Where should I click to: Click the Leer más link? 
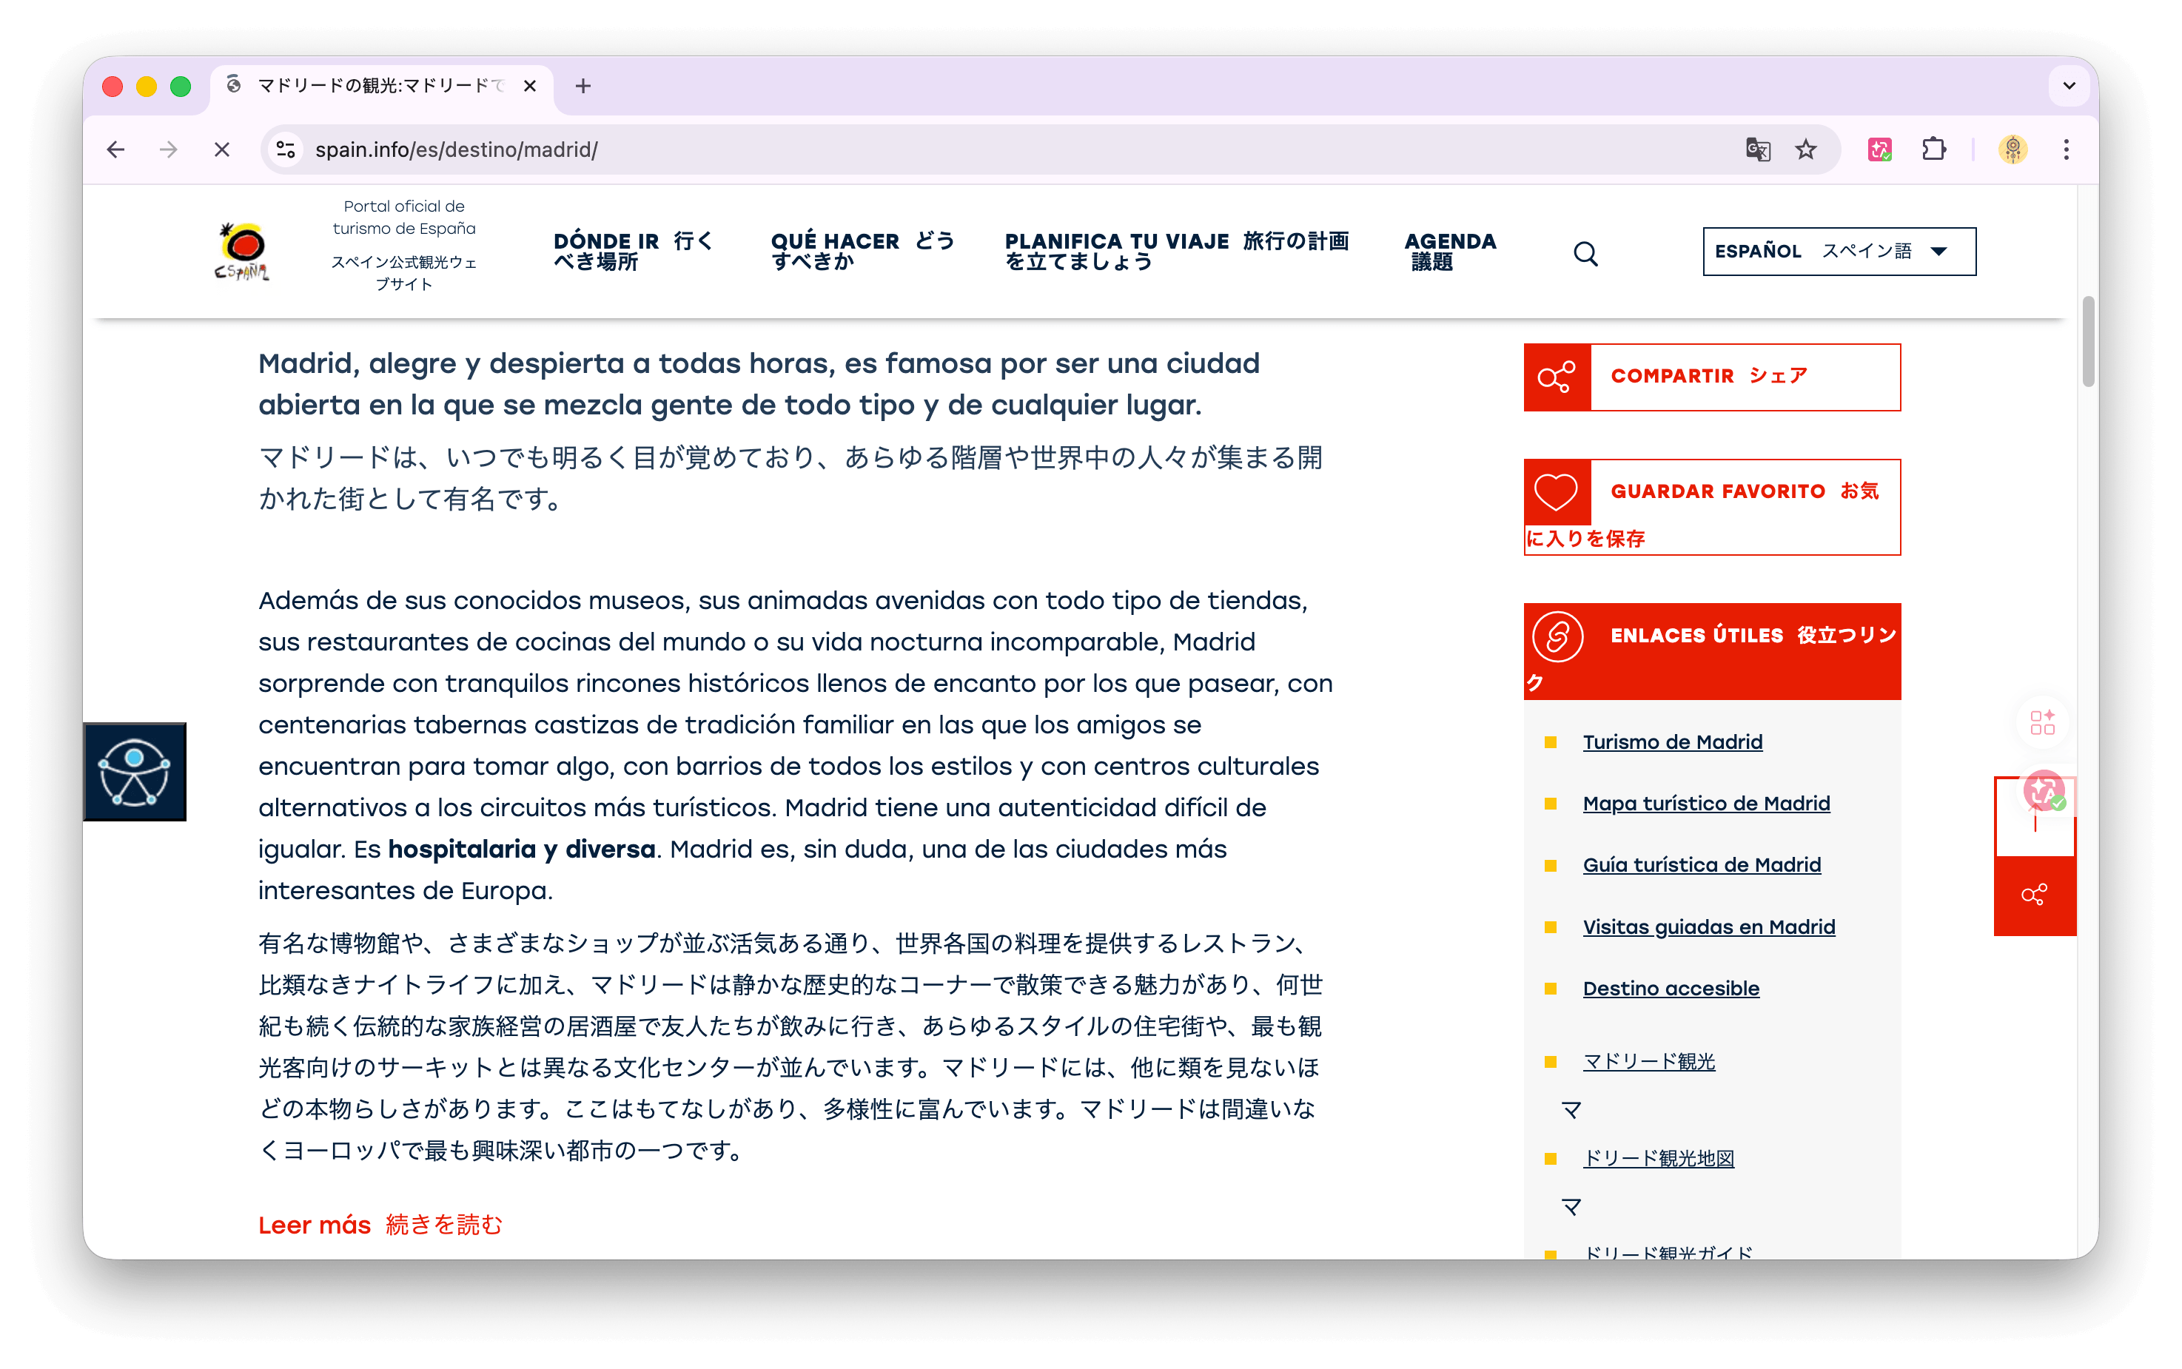pyautogui.click(x=314, y=1225)
